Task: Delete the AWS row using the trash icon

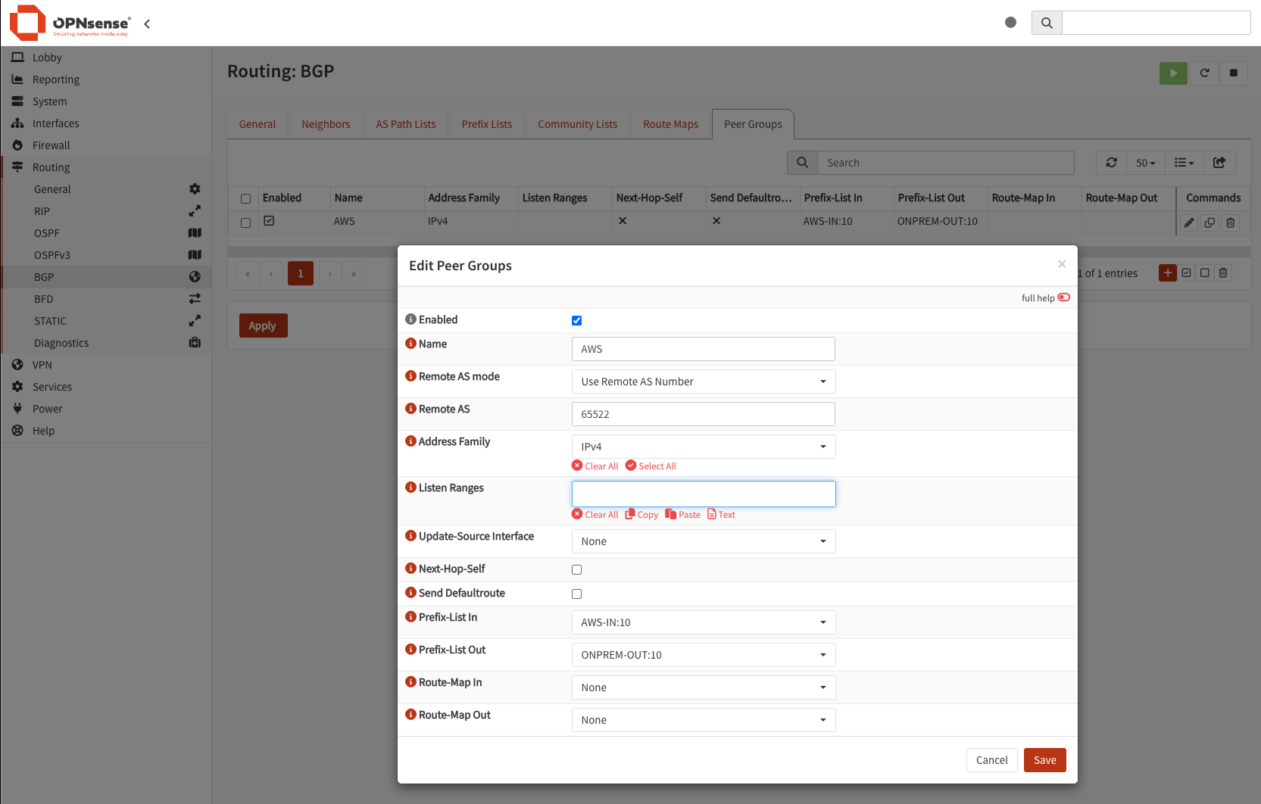Action: point(1231,223)
